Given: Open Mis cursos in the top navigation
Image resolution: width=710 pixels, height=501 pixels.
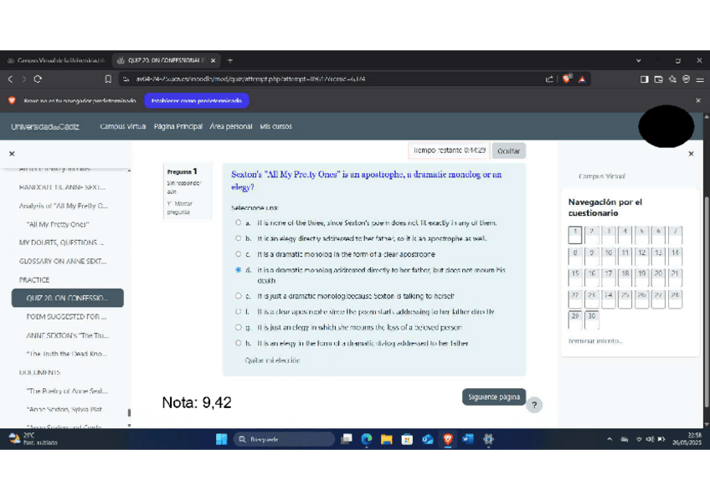Looking at the screenshot, I should click(x=275, y=126).
